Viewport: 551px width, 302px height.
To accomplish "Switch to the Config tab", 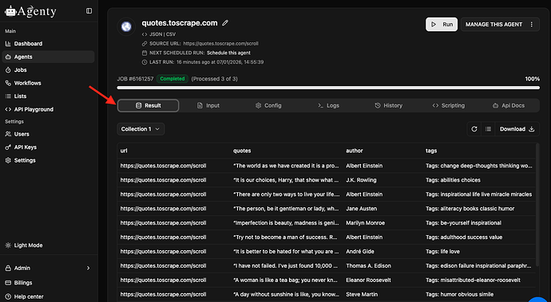I will pyautogui.click(x=268, y=105).
